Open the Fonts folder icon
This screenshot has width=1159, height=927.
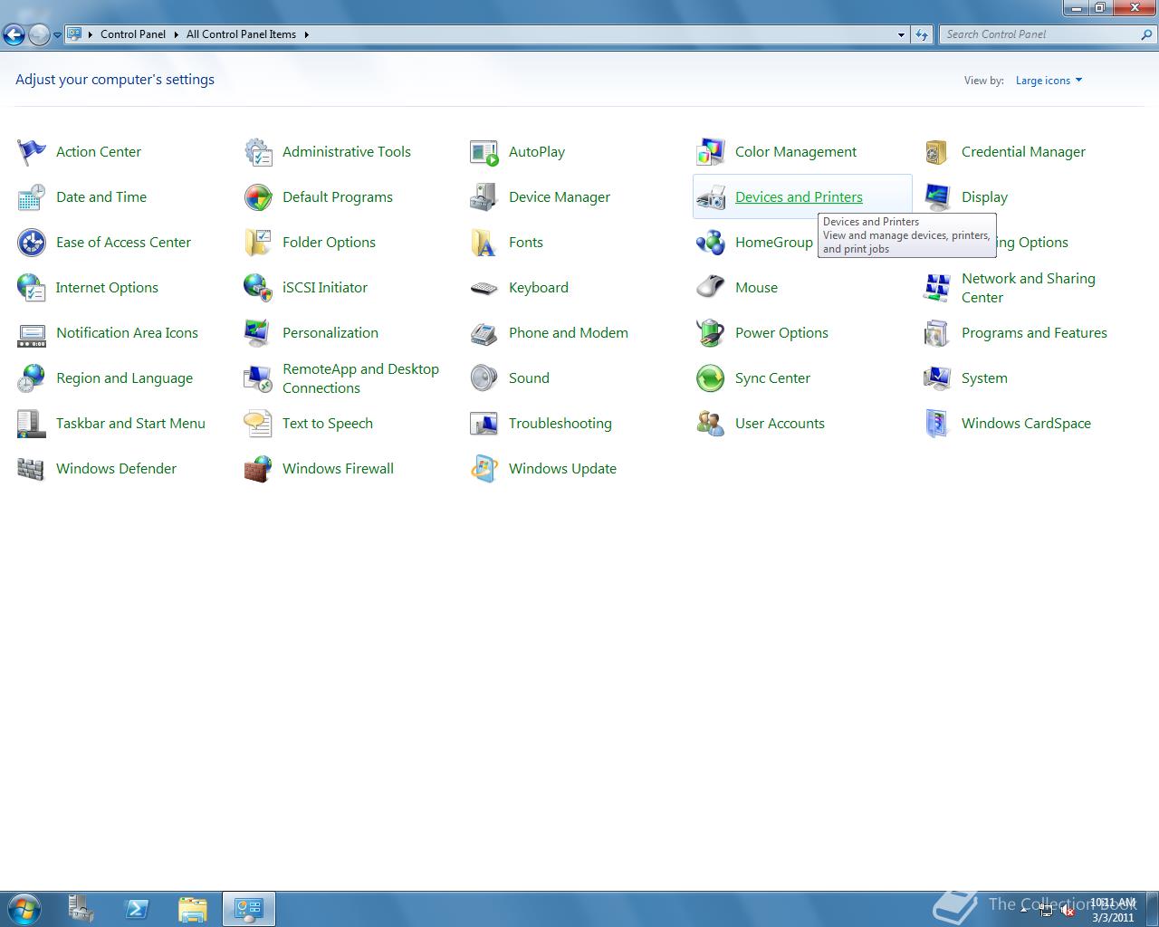(x=484, y=243)
